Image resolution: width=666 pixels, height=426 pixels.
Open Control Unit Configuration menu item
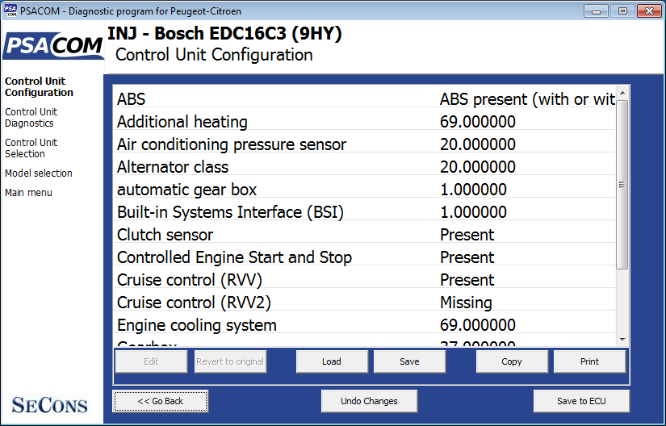(39, 86)
